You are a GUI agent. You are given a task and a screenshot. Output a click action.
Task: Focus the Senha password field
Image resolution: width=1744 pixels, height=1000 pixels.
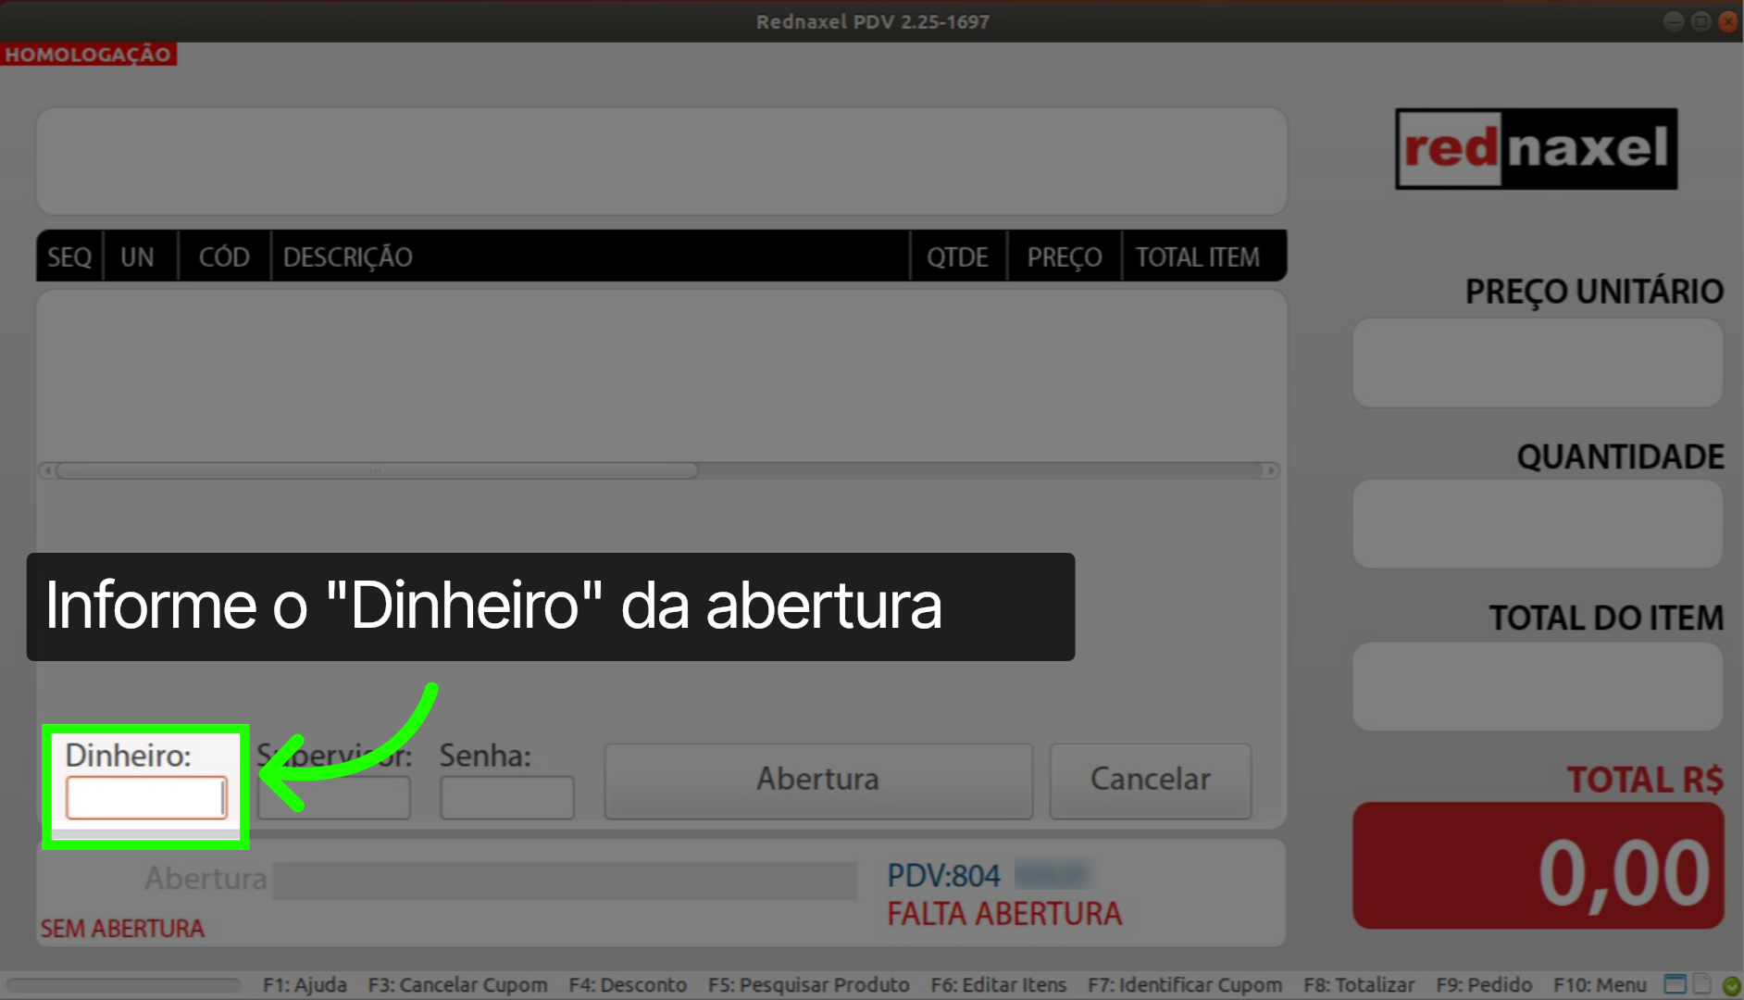[507, 796]
